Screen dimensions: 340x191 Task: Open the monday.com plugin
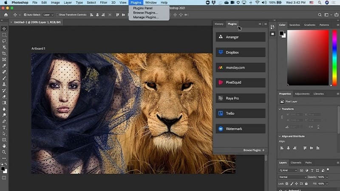(x=241, y=67)
